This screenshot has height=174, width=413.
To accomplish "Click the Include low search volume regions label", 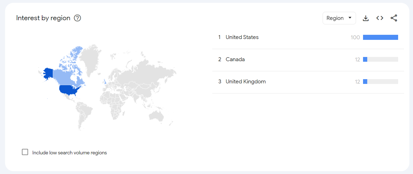I will coord(70,153).
